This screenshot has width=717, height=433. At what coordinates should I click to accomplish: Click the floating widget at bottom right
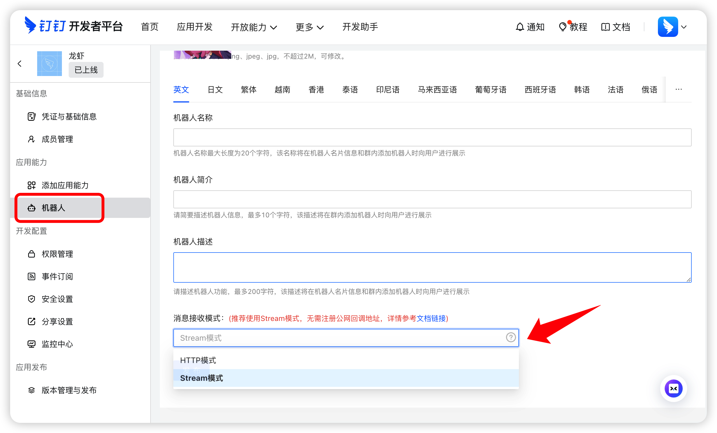pos(674,389)
